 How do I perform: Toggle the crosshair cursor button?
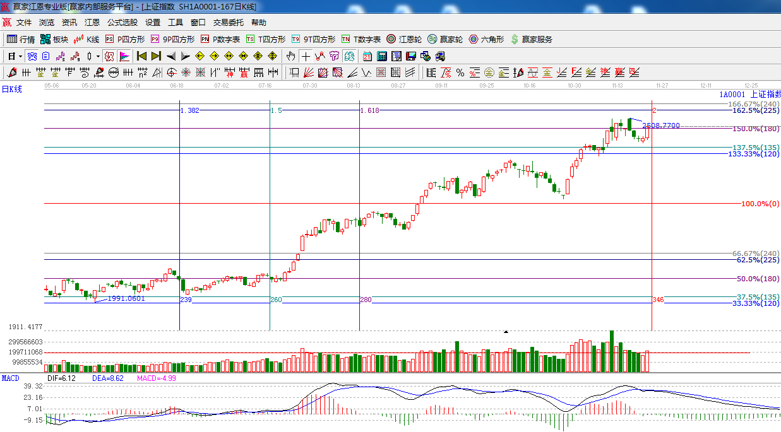pyautogui.click(x=306, y=56)
